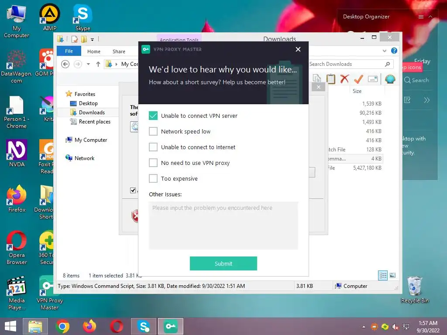The width and height of the screenshot is (447, 335).
Task: Select My Computer in navigation pane
Action: click(91, 140)
